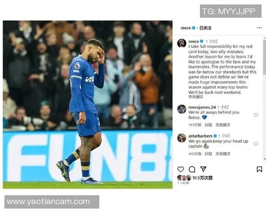
Task: Reply 回复 to the astarbarbers comment
Action: coord(208,154)
